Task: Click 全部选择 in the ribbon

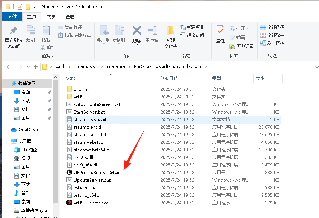Action: coord(272,27)
